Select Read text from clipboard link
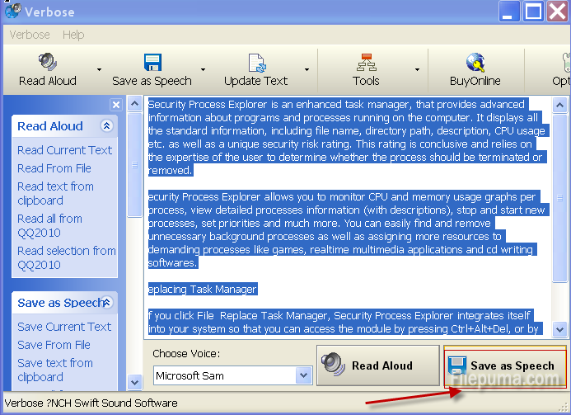The image size is (571, 415). click(55, 193)
